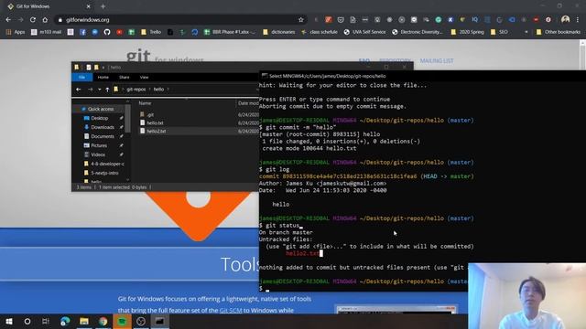Select the Git for Windows tab
586x329 pixels.
(x=49, y=6)
